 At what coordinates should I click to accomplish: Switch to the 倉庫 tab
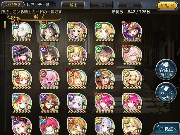coord(130,5)
